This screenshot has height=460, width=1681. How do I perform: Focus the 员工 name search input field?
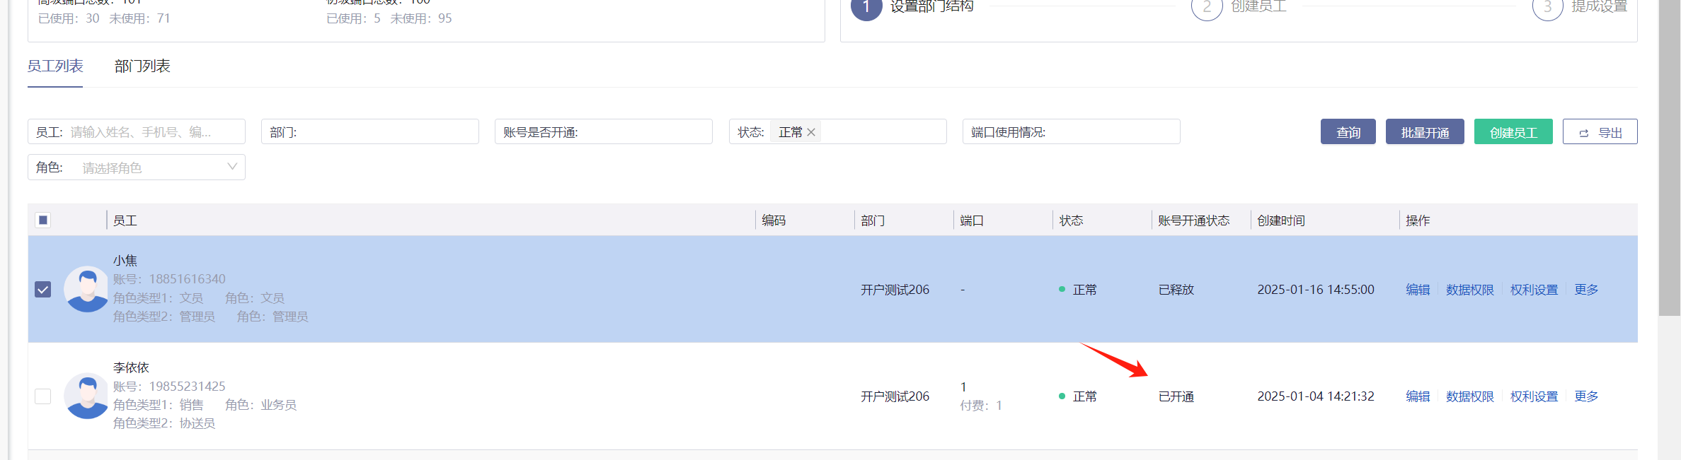point(152,132)
